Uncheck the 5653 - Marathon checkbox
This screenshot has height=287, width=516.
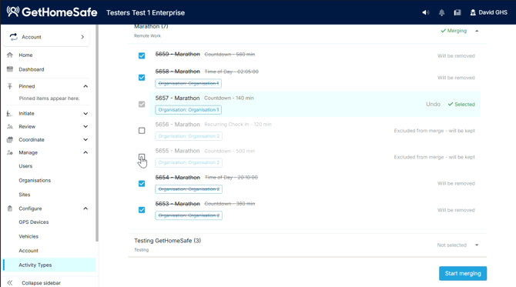[x=142, y=210]
